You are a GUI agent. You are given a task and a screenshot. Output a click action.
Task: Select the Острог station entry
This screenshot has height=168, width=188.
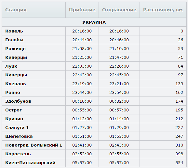pos(13,110)
